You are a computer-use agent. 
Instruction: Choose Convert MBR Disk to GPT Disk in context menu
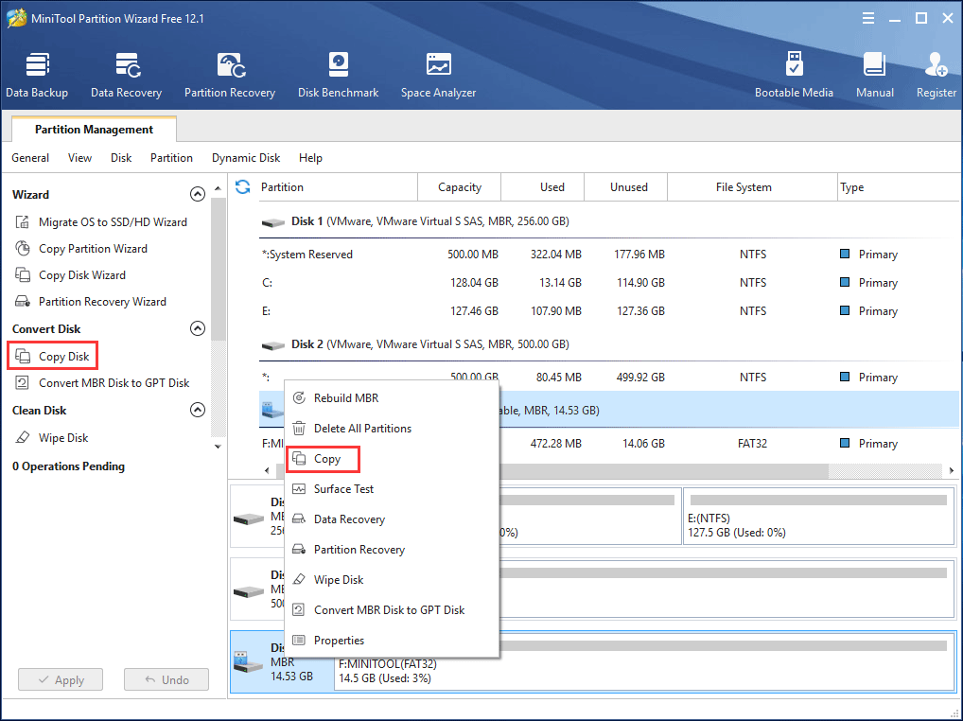click(x=392, y=610)
